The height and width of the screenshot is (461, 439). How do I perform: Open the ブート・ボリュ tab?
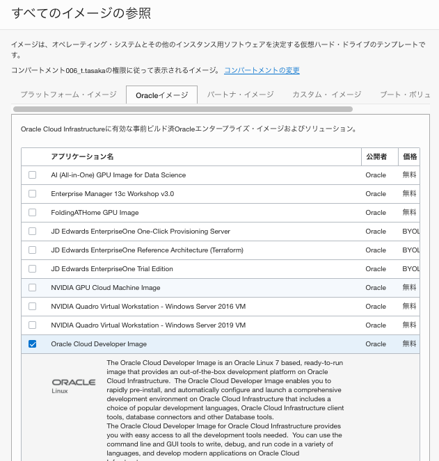click(x=405, y=95)
